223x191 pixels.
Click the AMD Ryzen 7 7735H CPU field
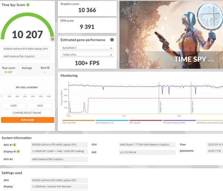pos(147,145)
